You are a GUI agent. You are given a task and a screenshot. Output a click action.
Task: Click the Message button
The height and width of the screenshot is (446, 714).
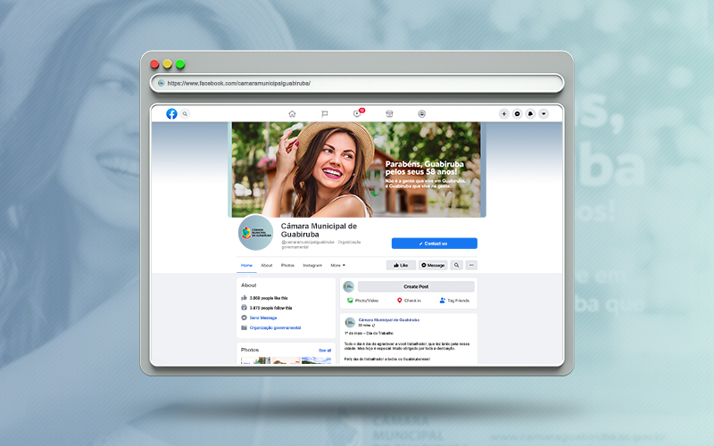[433, 265]
